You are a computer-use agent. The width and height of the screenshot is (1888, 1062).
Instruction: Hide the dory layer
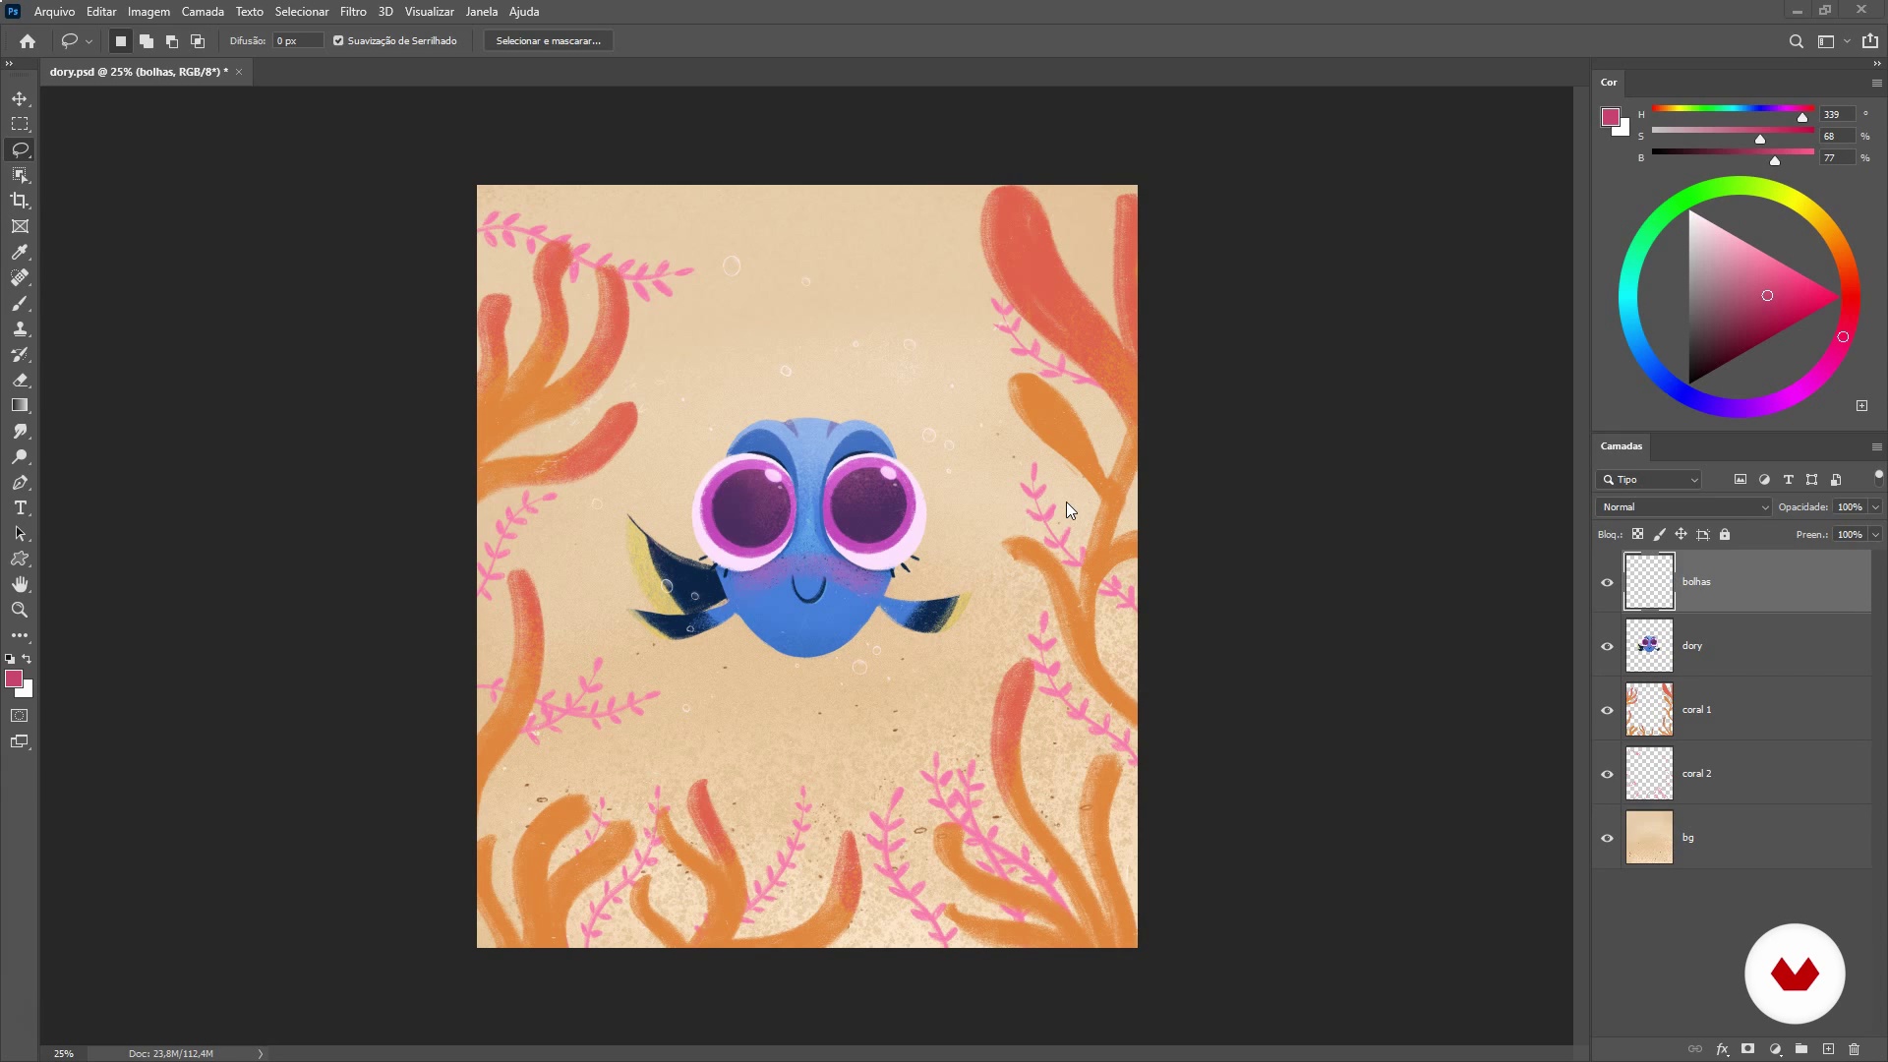pos(1608,646)
